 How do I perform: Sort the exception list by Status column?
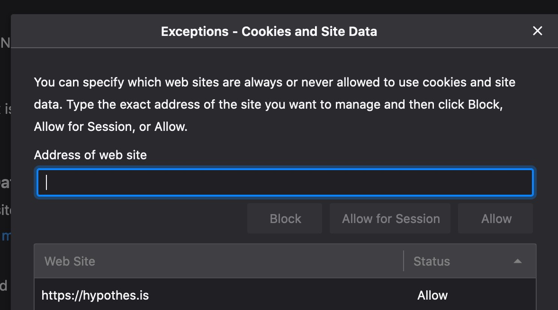(431, 261)
